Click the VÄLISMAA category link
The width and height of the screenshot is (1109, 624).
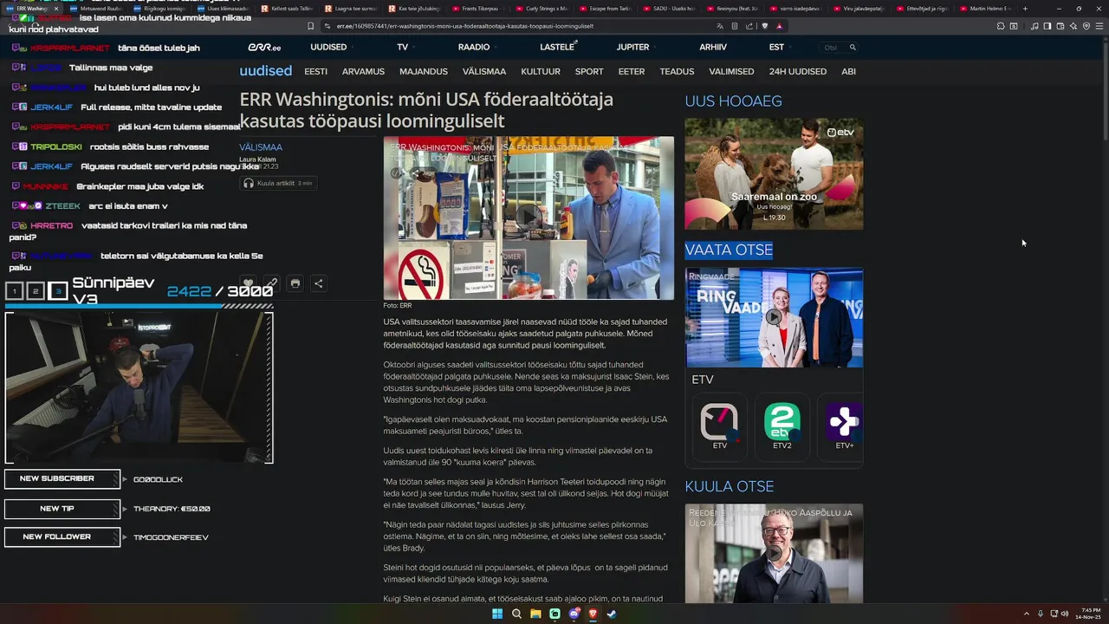tap(261, 147)
